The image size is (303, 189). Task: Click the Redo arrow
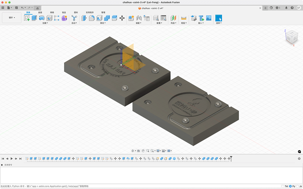pyautogui.click(x=30, y=8)
